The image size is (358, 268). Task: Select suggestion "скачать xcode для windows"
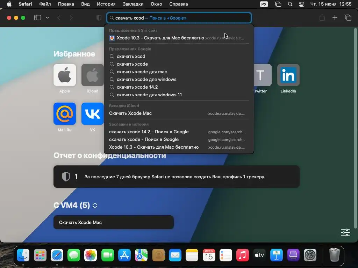click(179, 79)
